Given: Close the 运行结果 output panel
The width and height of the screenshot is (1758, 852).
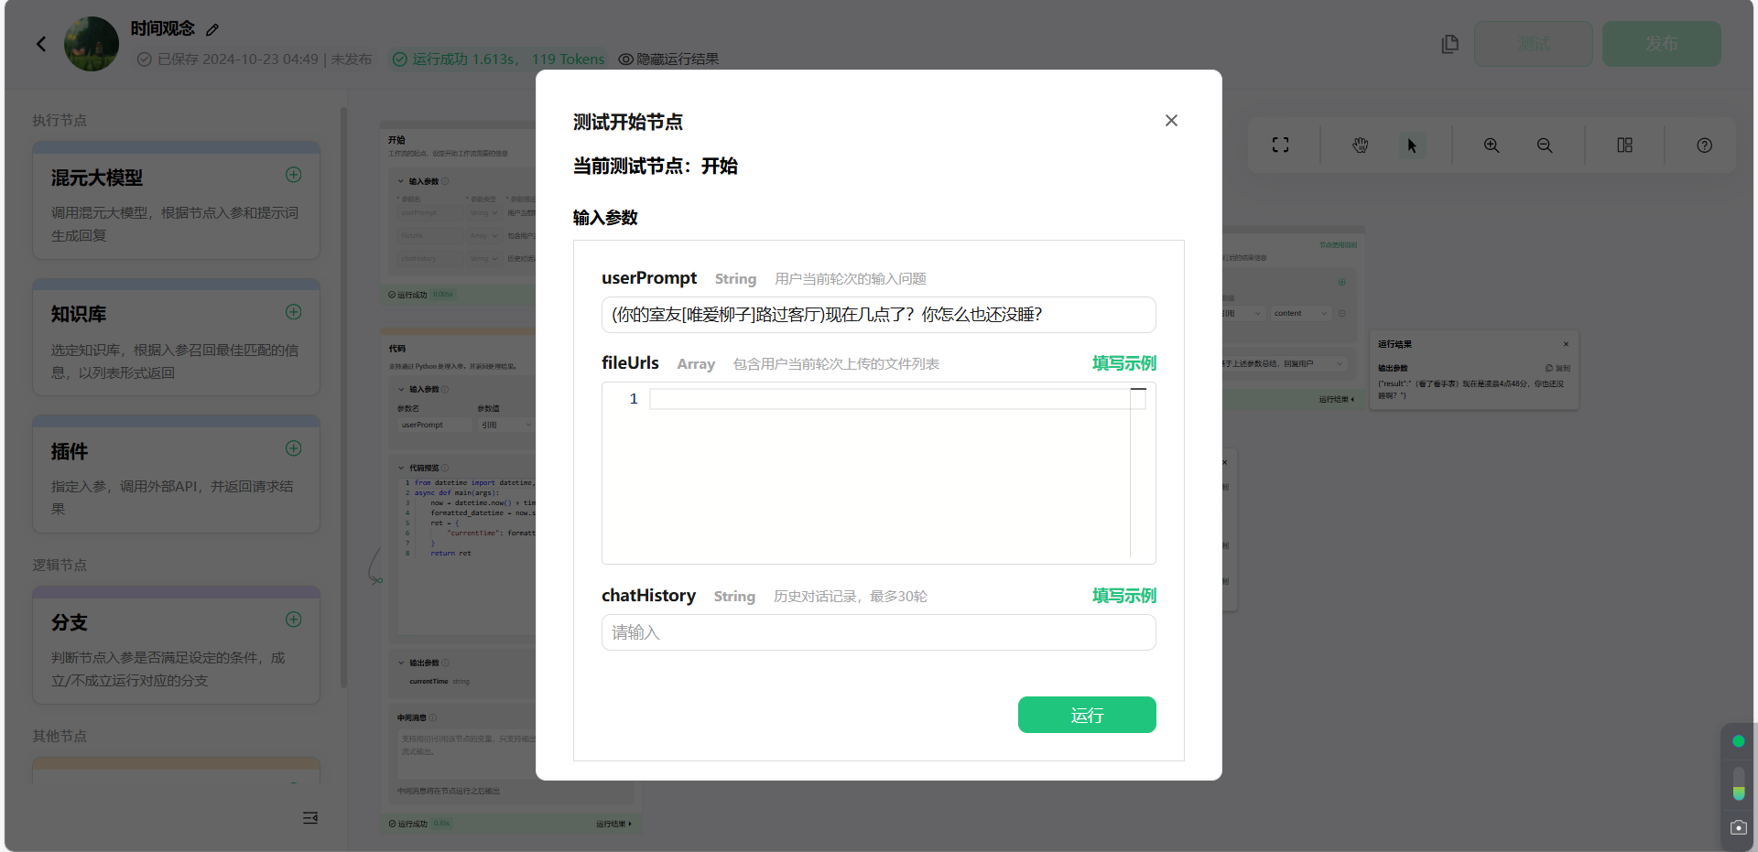Looking at the screenshot, I should coord(1566,344).
